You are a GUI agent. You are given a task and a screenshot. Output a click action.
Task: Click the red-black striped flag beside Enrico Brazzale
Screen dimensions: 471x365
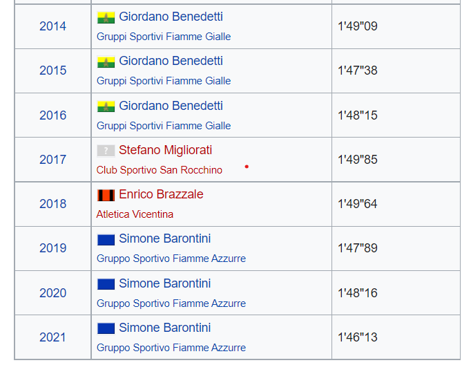[x=106, y=195]
